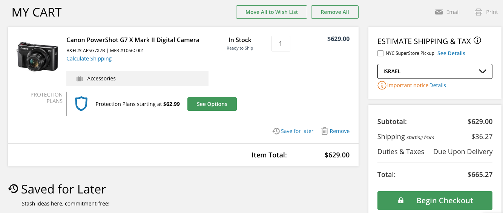The height and width of the screenshot is (213, 503).
Task: Open See Details for store pickup
Action: (451, 53)
